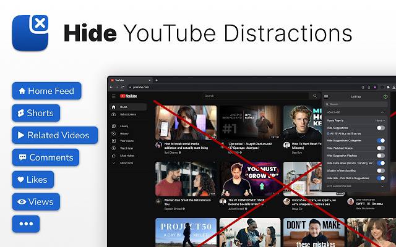Viewport: 396px width, 247px height.
Task: Open a new browser tab
Action: coord(157,80)
